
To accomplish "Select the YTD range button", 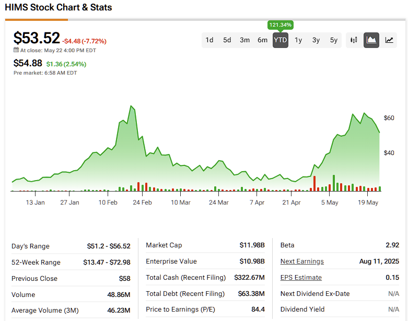I will (281, 40).
